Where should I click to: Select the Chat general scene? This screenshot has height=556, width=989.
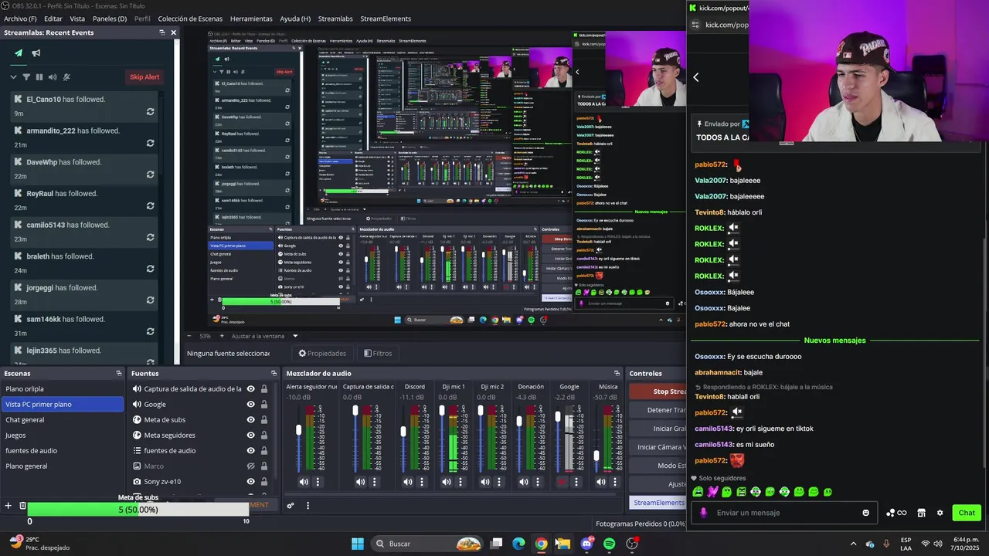click(x=62, y=419)
